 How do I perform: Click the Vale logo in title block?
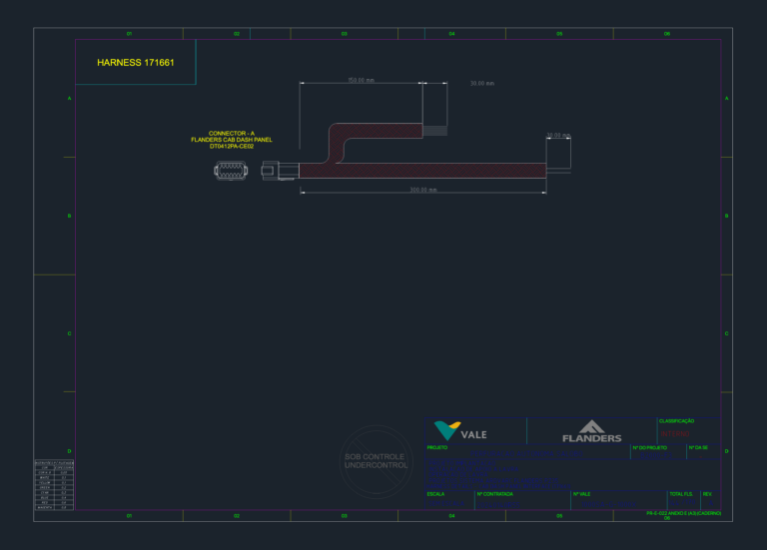click(460, 431)
